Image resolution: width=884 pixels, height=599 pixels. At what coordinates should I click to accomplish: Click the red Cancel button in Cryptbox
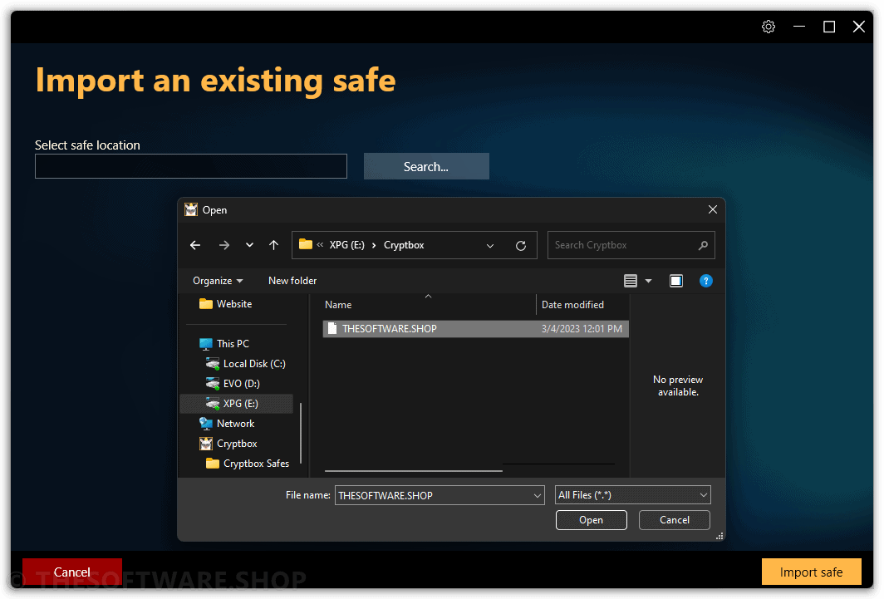click(72, 572)
